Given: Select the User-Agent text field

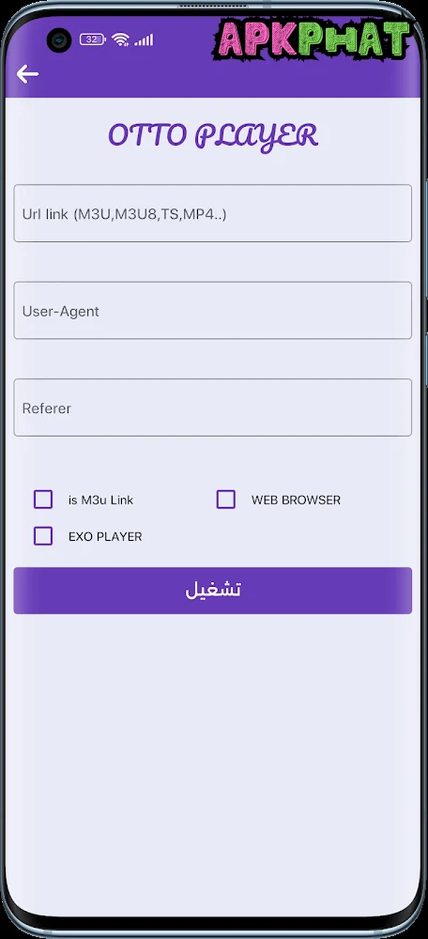Looking at the screenshot, I should pos(212,310).
